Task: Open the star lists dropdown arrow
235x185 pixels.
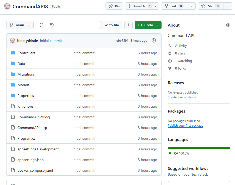Action: [x=228, y=6]
